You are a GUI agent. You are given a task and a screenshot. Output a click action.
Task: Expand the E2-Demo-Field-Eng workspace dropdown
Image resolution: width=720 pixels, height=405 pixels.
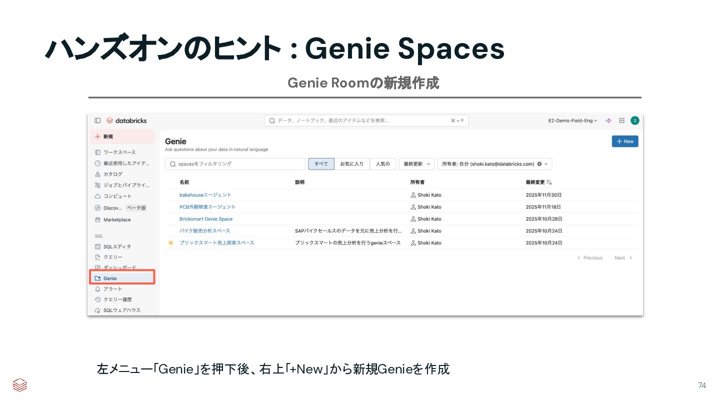(x=573, y=120)
